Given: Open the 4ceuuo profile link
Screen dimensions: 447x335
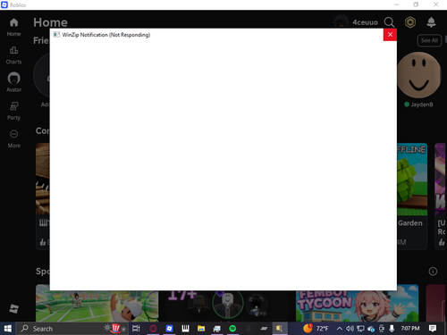Looking at the screenshot, I should point(356,22).
